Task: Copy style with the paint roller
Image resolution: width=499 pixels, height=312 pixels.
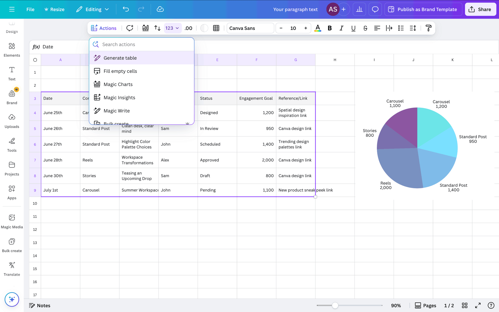Action: click(429, 28)
